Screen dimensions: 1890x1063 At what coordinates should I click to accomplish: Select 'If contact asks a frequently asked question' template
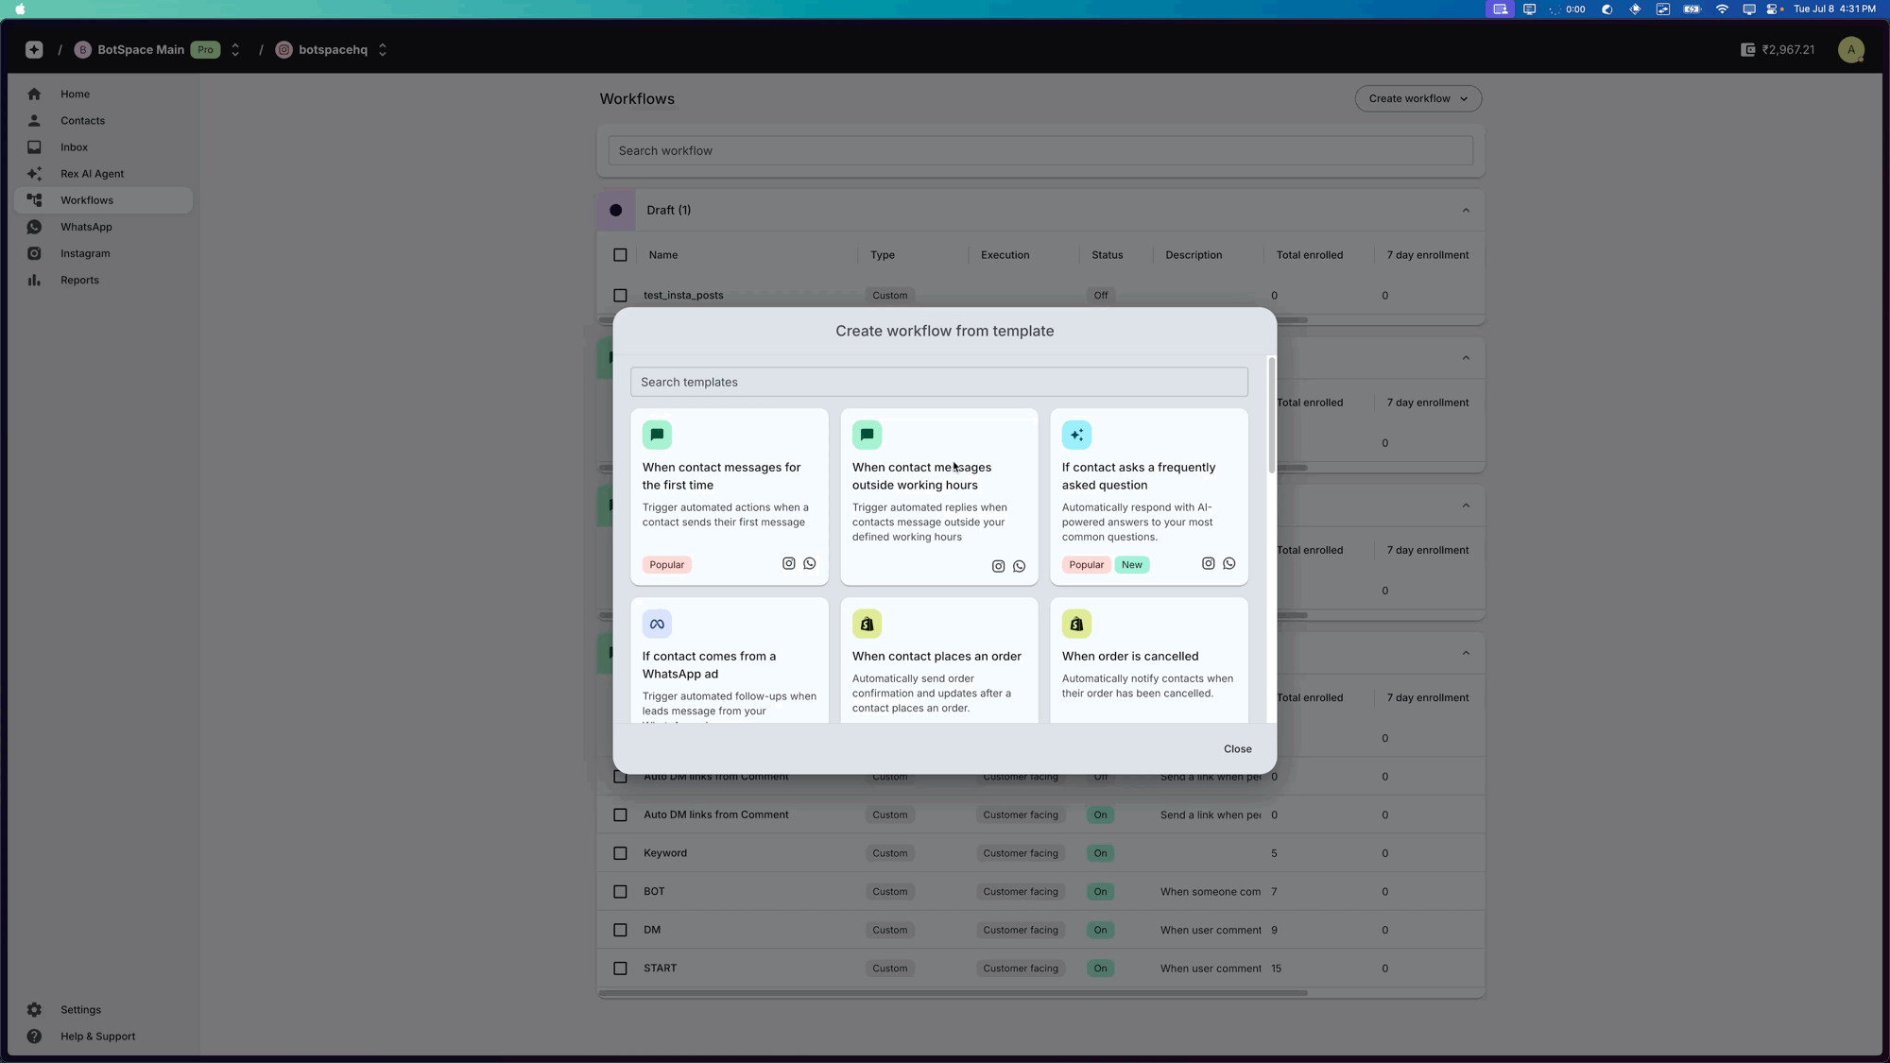(x=1149, y=497)
